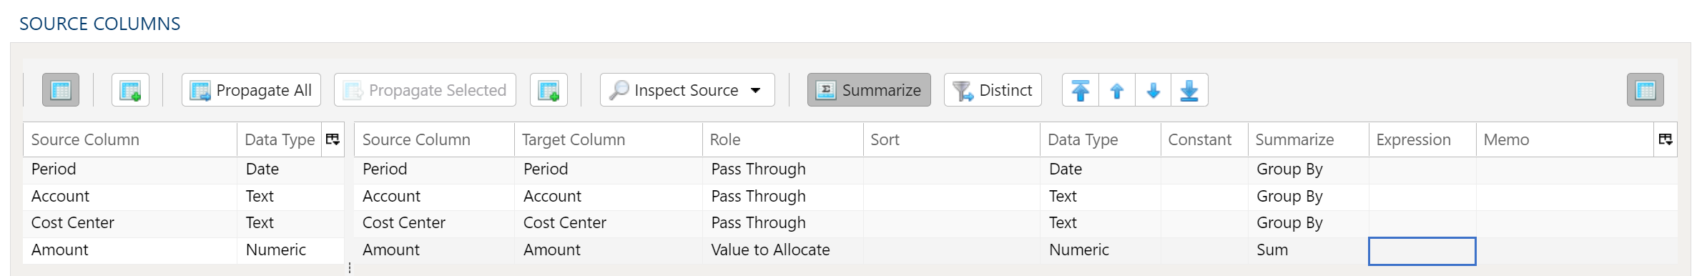Open column chooser icon beside Memo header
Screen dimensions: 1697x276
tap(1666, 139)
